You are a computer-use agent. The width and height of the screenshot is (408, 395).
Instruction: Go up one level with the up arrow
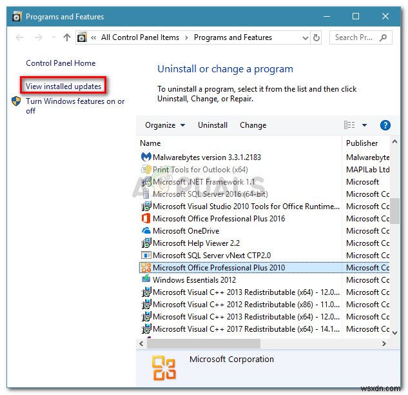click(67, 37)
